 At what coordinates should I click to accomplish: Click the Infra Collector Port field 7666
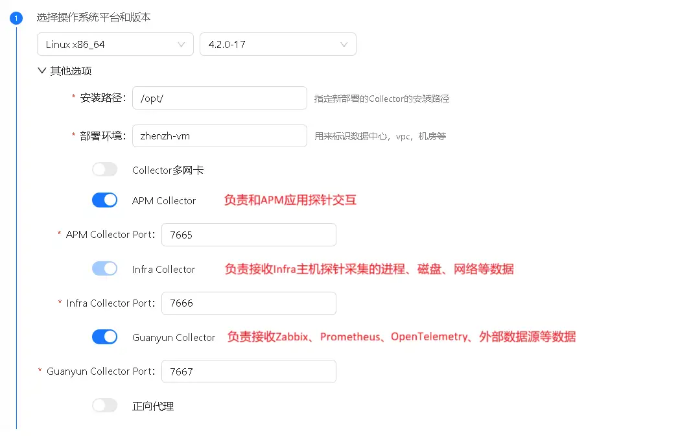click(x=248, y=303)
